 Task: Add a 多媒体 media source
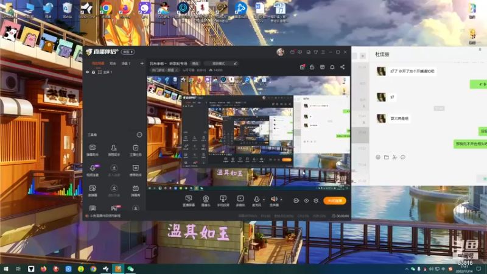coord(240,201)
